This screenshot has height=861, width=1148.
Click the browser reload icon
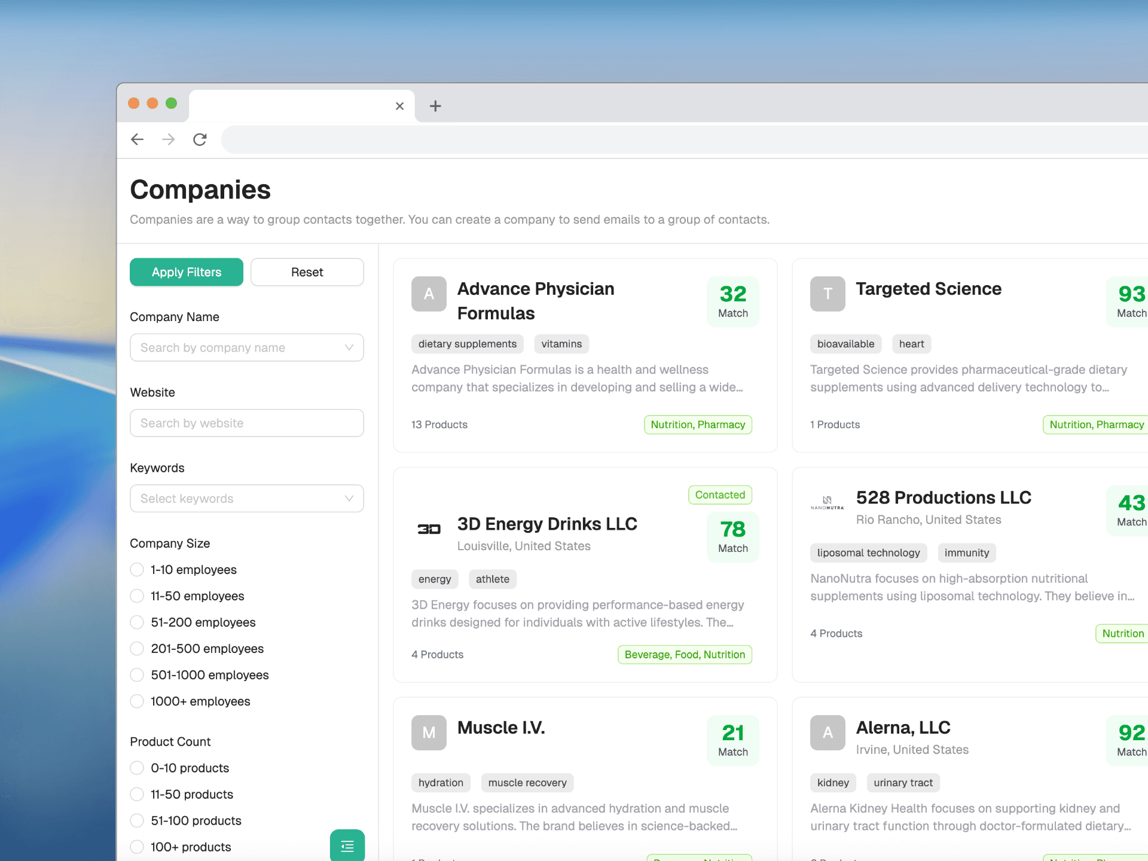[x=200, y=139]
